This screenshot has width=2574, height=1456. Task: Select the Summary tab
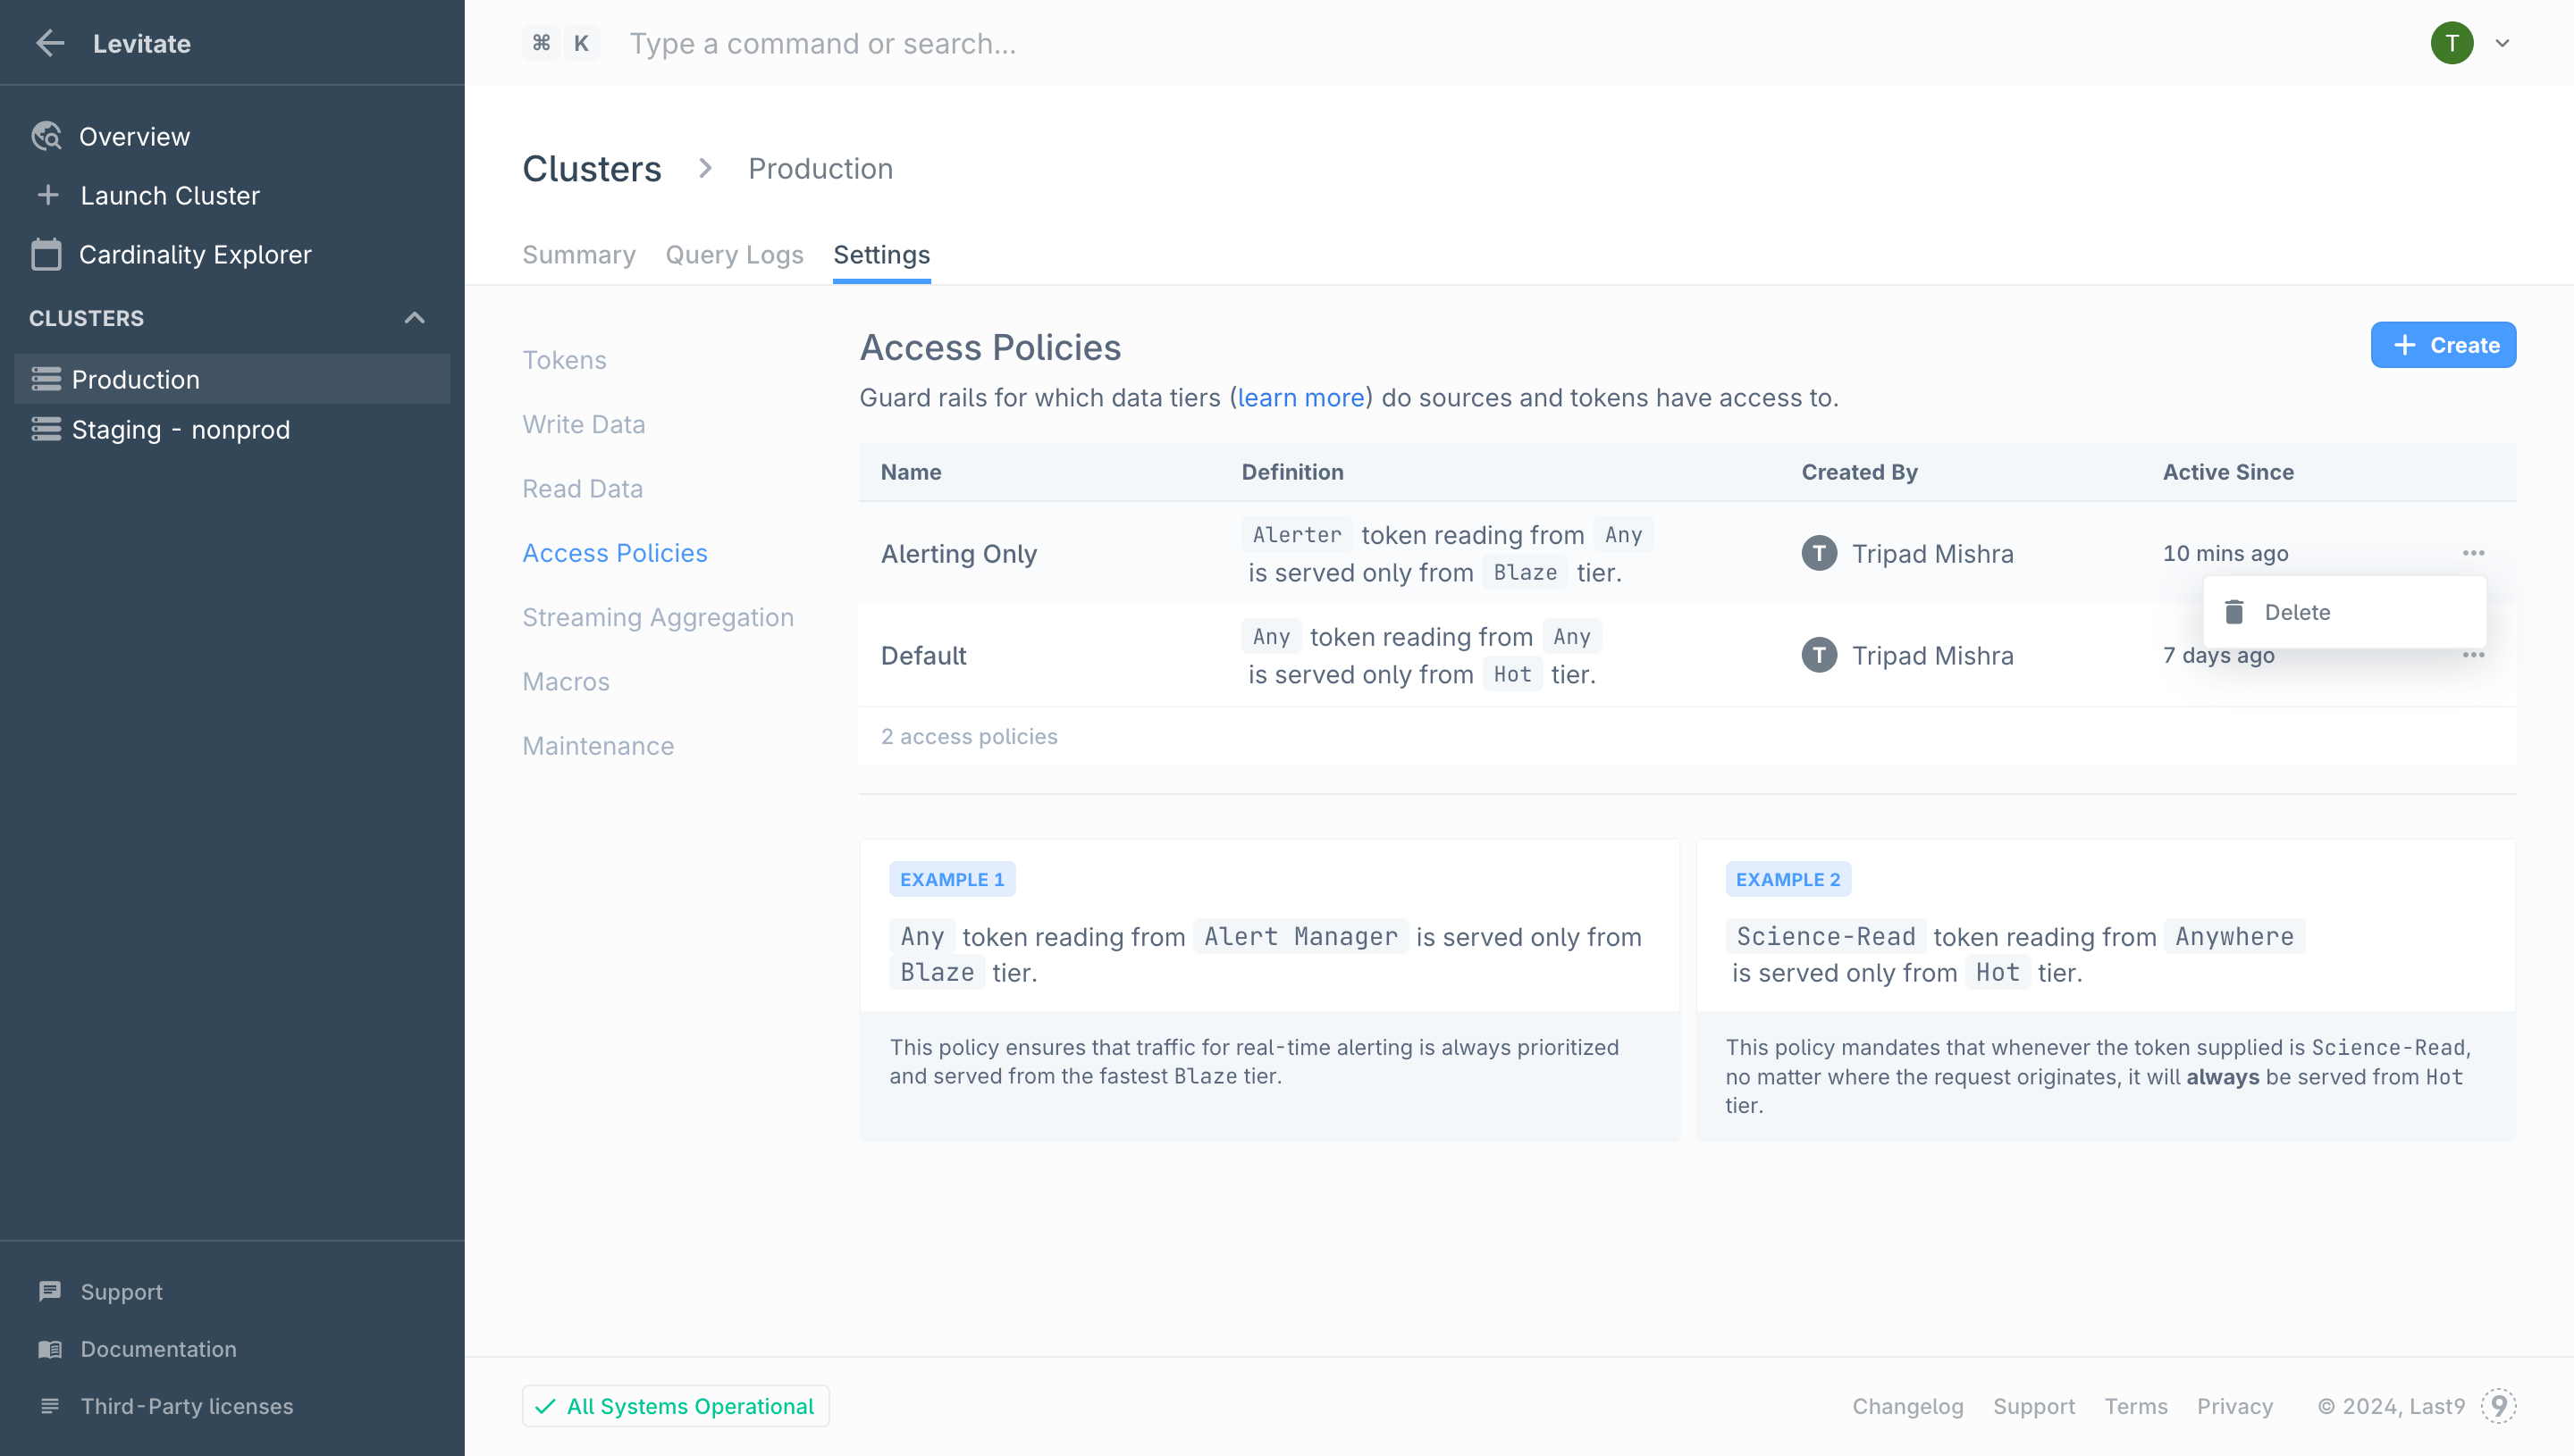click(x=578, y=255)
